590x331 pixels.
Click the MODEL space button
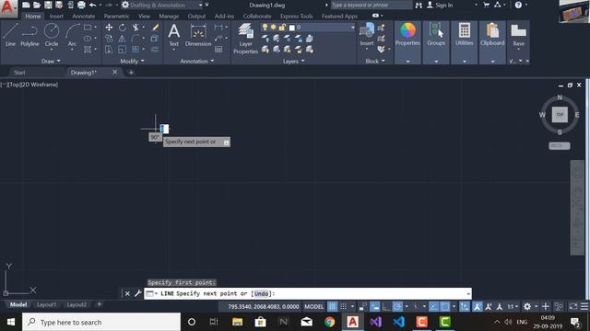(313, 306)
